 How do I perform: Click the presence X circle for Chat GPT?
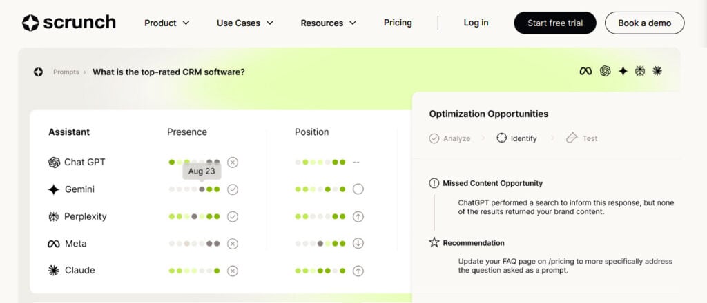coord(233,163)
